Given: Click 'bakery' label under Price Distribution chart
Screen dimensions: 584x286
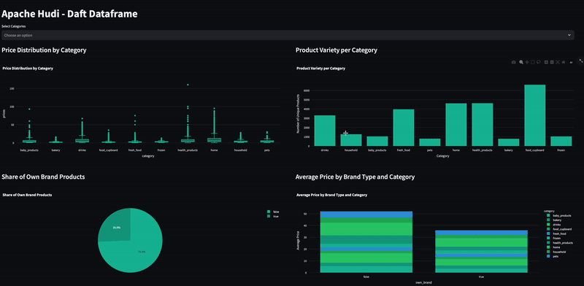Looking at the screenshot, I should coord(55,150).
